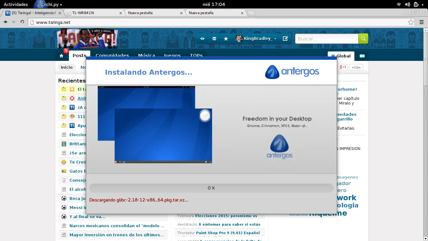Open post Mayor inversión en trenes
This screenshot has width=428, height=241.
click(117, 235)
